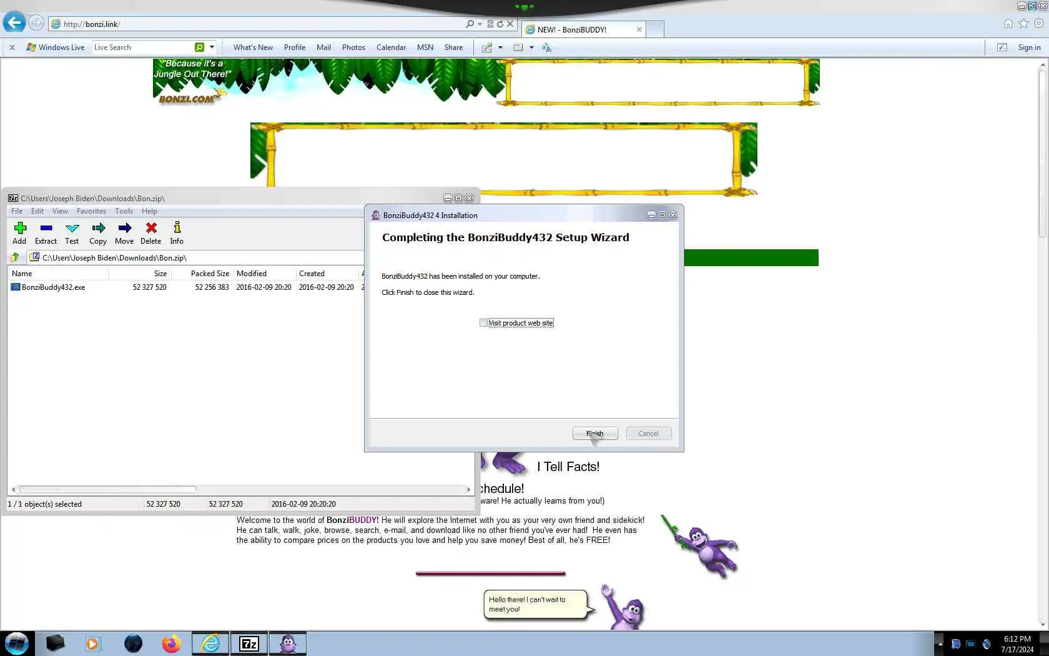
Task: Open Internet Explorer tools gear
Action: [1039, 24]
